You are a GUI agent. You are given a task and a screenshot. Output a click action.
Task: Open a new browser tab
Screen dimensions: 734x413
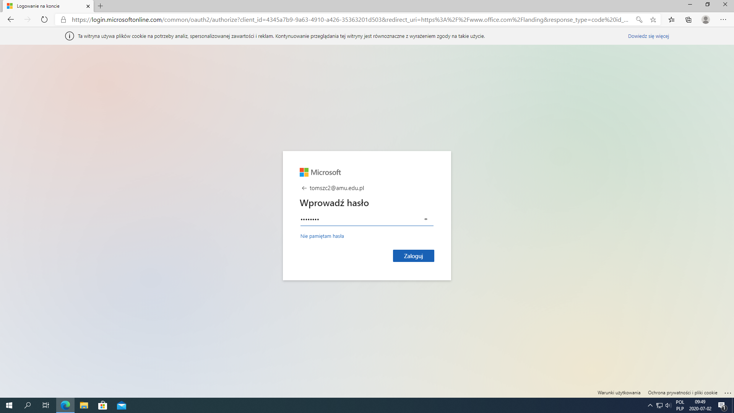tap(101, 6)
